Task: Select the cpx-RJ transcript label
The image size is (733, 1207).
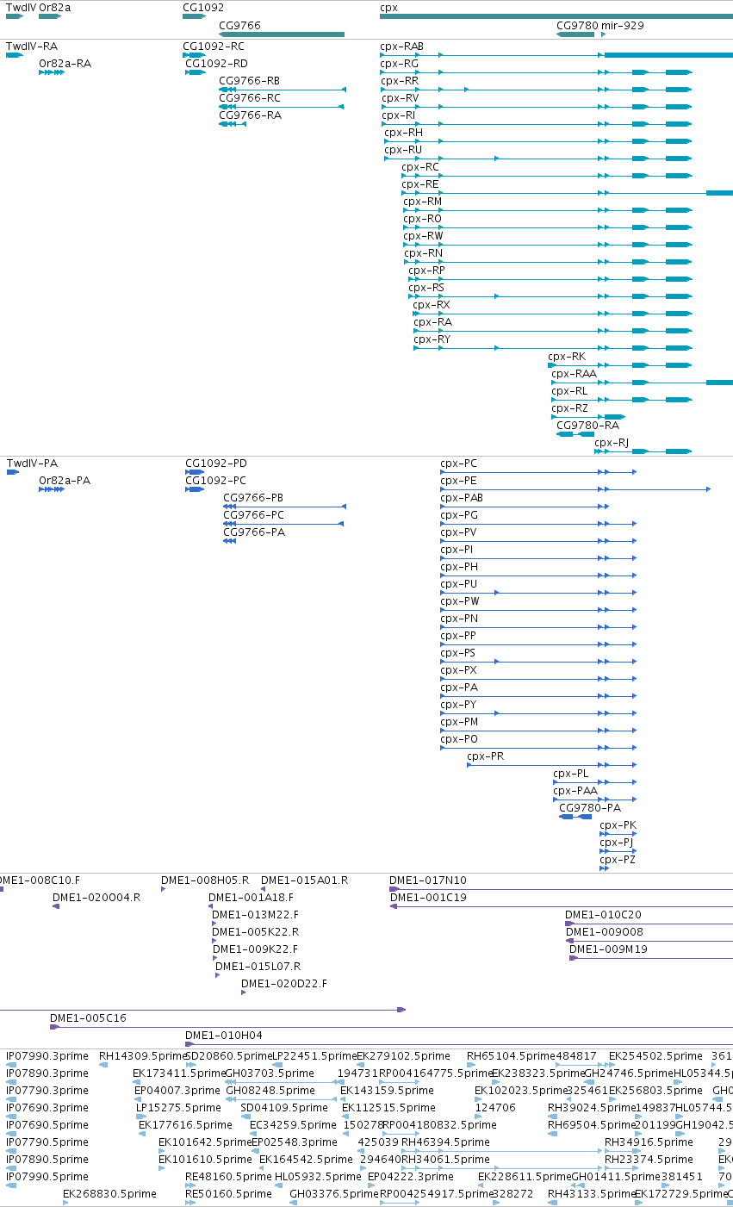Action: 612,443
